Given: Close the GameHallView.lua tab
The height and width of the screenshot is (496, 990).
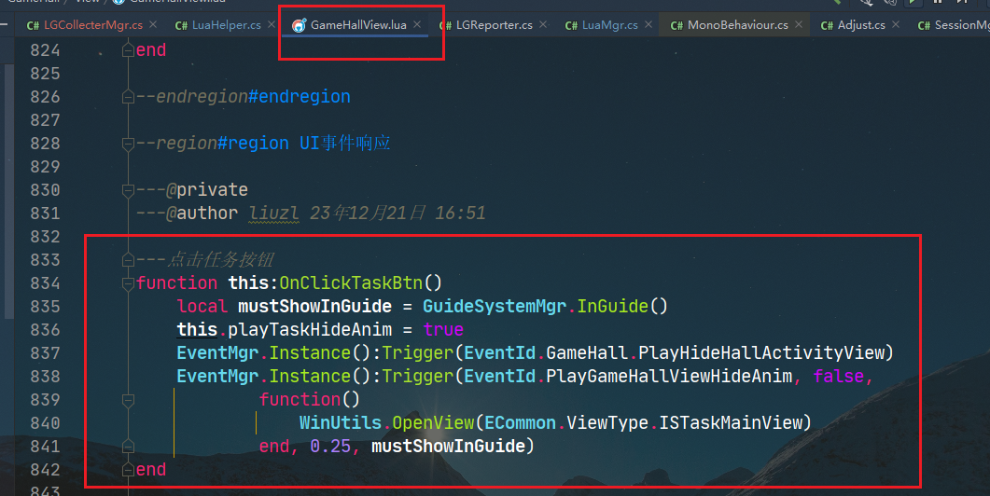Looking at the screenshot, I should point(417,25).
